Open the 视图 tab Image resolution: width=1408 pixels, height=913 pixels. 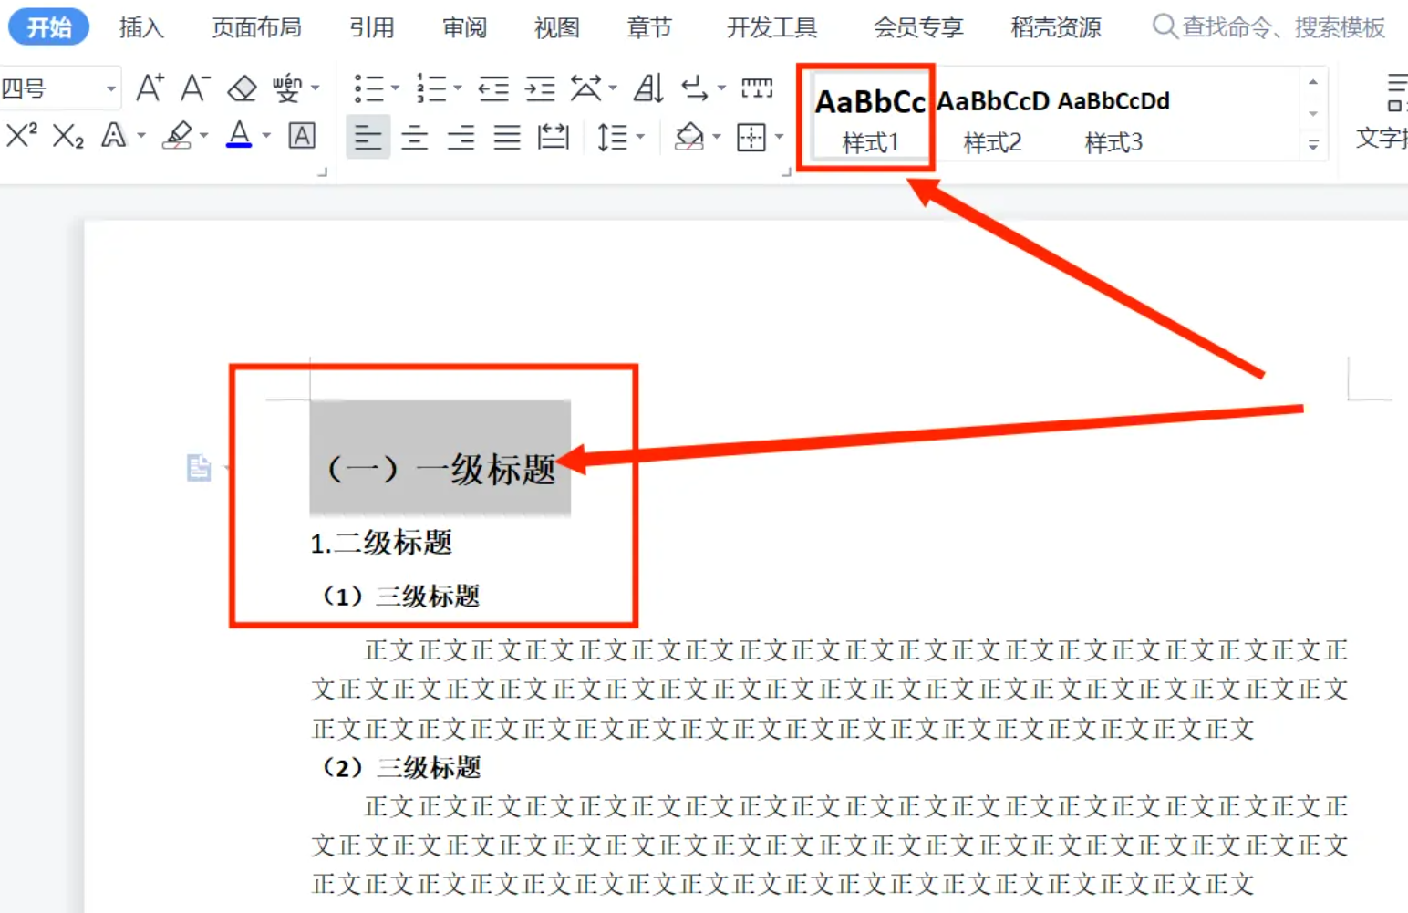coord(557,27)
